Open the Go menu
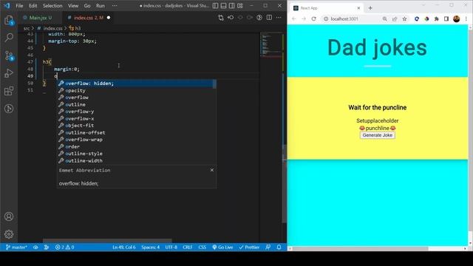The height and width of the screenshot is (266, 473). (87, 6)
